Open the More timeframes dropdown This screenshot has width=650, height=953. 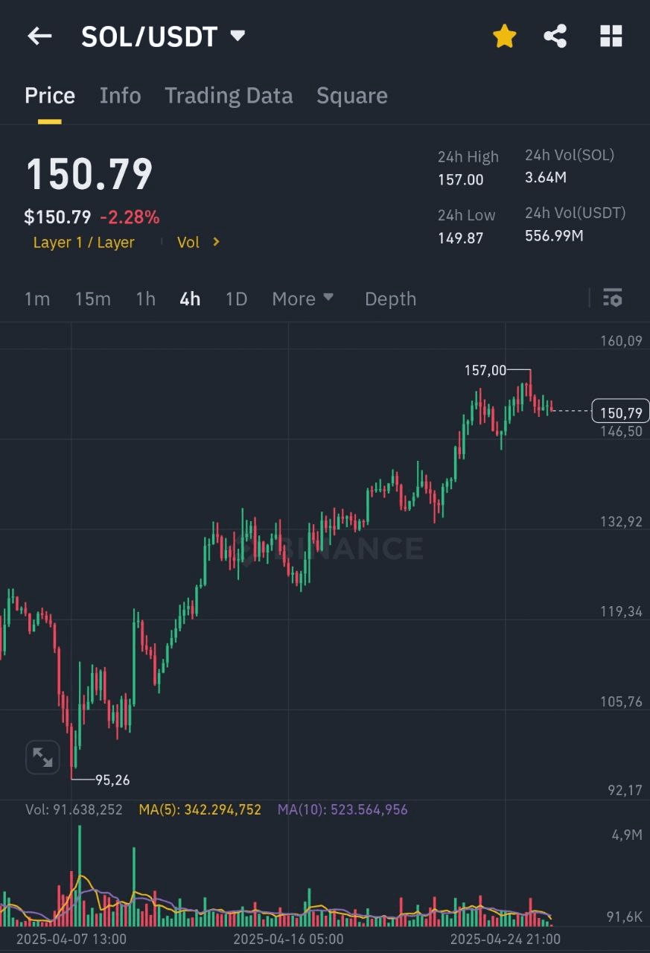point(302,299)
